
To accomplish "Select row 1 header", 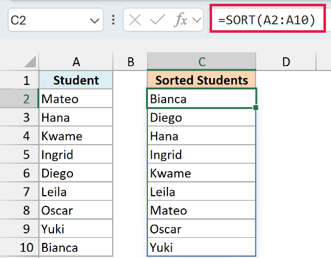I will [20, 80].
